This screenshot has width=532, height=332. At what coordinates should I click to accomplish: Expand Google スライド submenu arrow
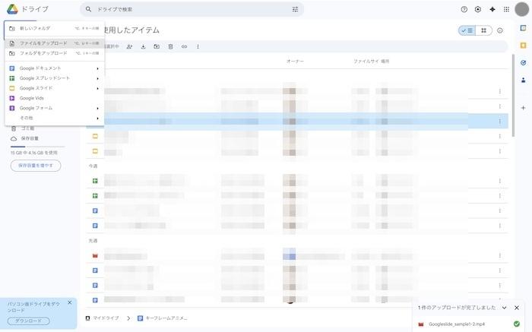click(x=98, y=89)
